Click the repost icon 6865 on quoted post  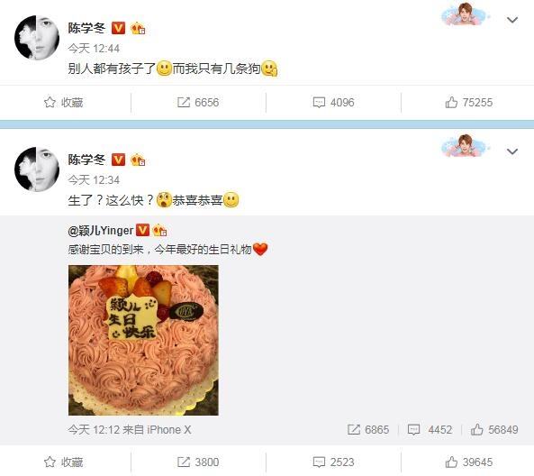[x=368, y=429]
